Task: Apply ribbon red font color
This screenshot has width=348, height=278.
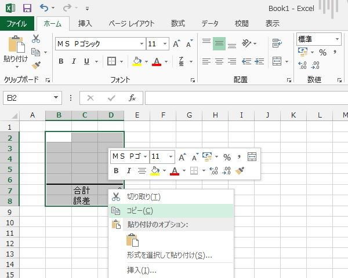Action: 157,61
